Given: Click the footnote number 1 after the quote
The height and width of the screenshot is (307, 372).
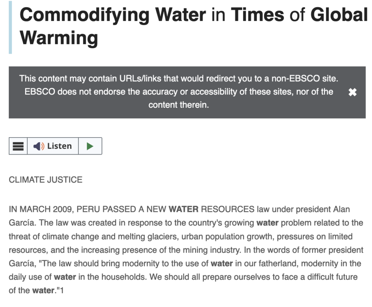Looking at the screenshot, I should pos(62,291).
